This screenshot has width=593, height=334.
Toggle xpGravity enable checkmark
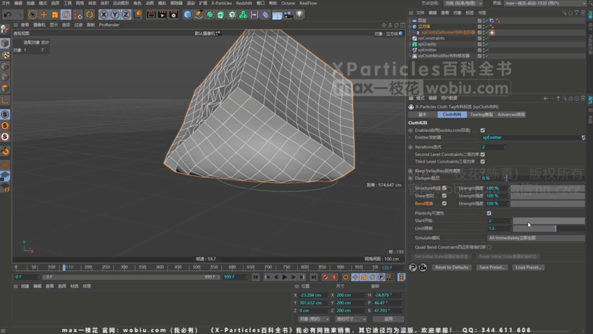[487, 44]
